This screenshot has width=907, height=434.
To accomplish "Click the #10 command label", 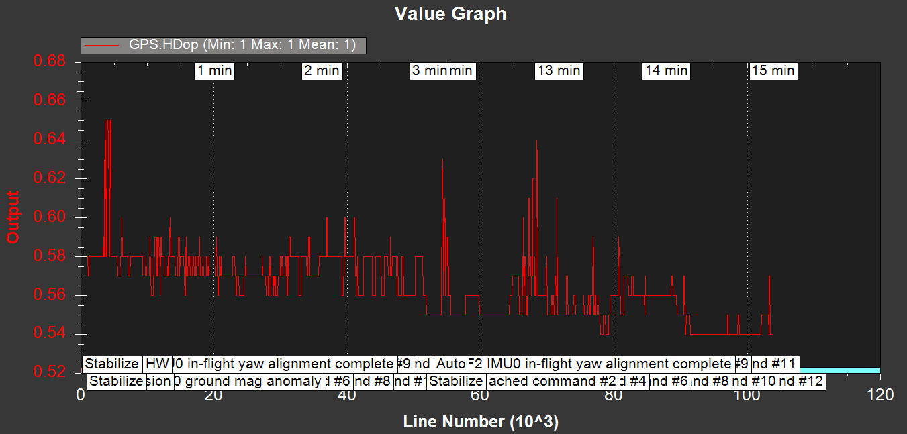I will pos(754,382).
